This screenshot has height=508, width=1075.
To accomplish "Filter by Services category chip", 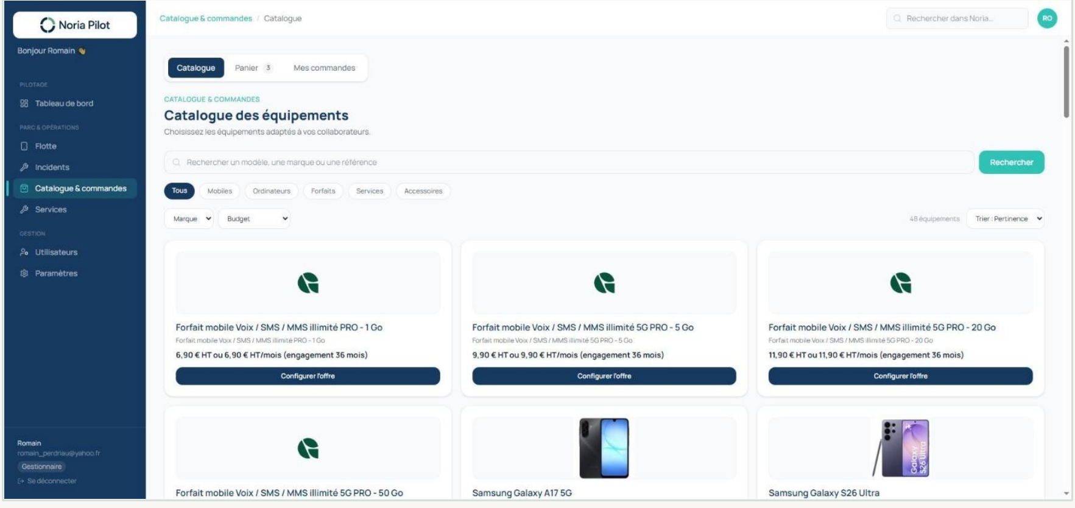I will click(370, 191).
